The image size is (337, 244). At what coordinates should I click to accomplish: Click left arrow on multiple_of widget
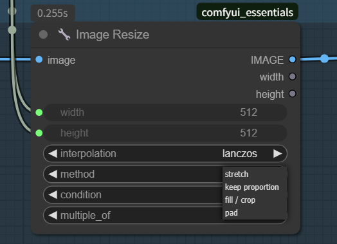[53, 216]
